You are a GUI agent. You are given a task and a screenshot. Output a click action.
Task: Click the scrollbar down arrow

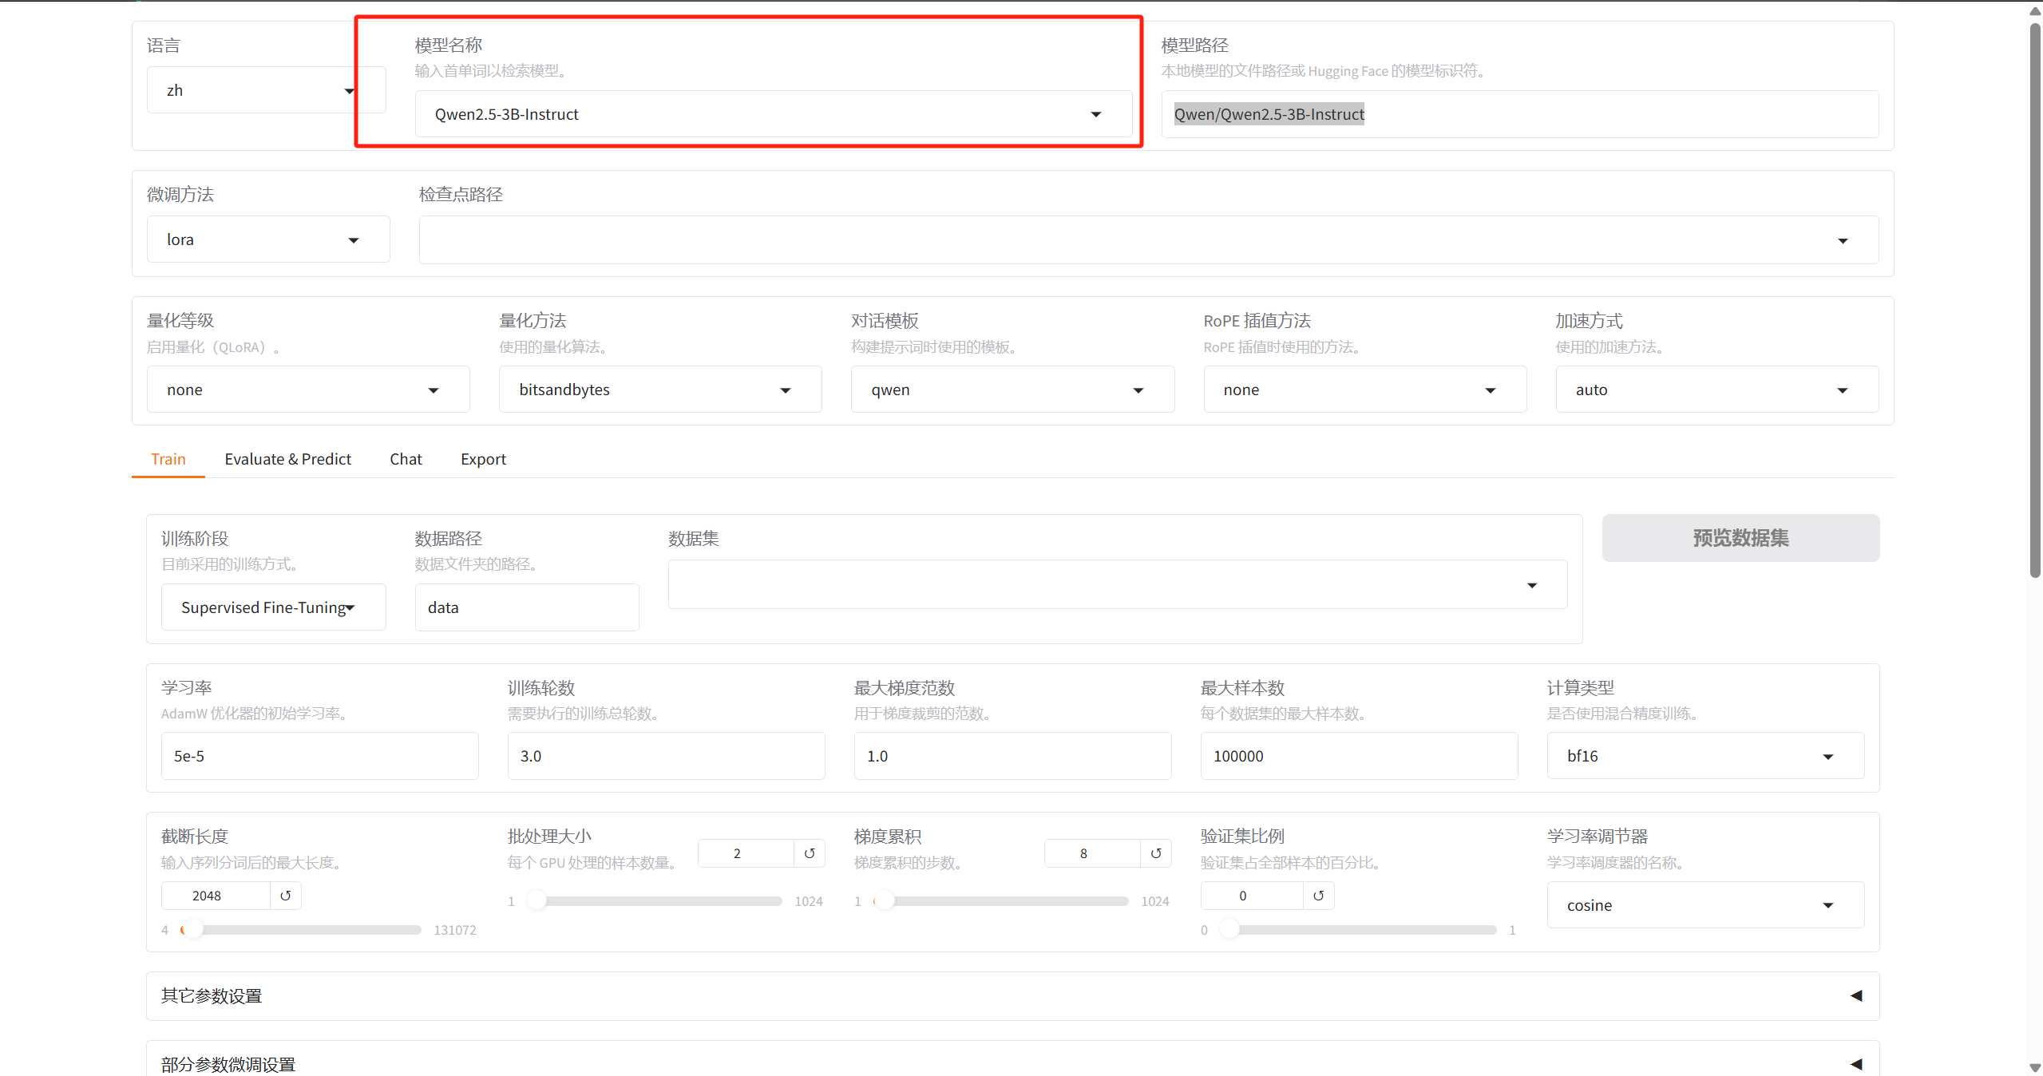(x=2036, y=1067)
